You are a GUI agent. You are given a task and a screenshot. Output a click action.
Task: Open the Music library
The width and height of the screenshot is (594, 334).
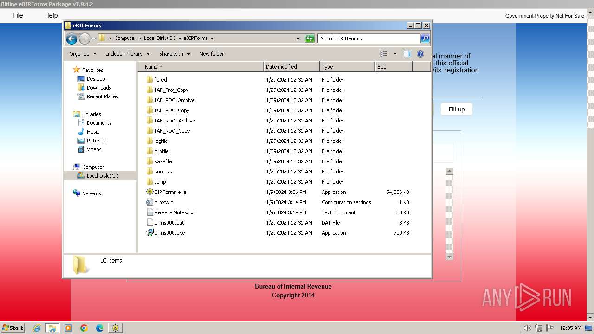(x=93, y=132)
